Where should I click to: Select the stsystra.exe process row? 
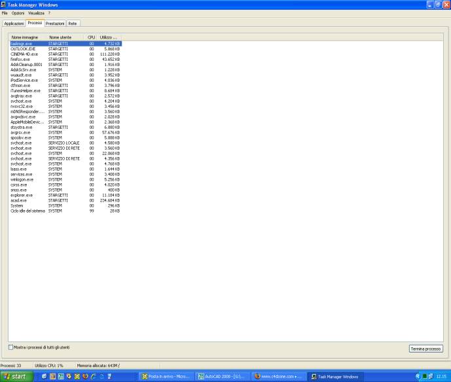[65, 127]
